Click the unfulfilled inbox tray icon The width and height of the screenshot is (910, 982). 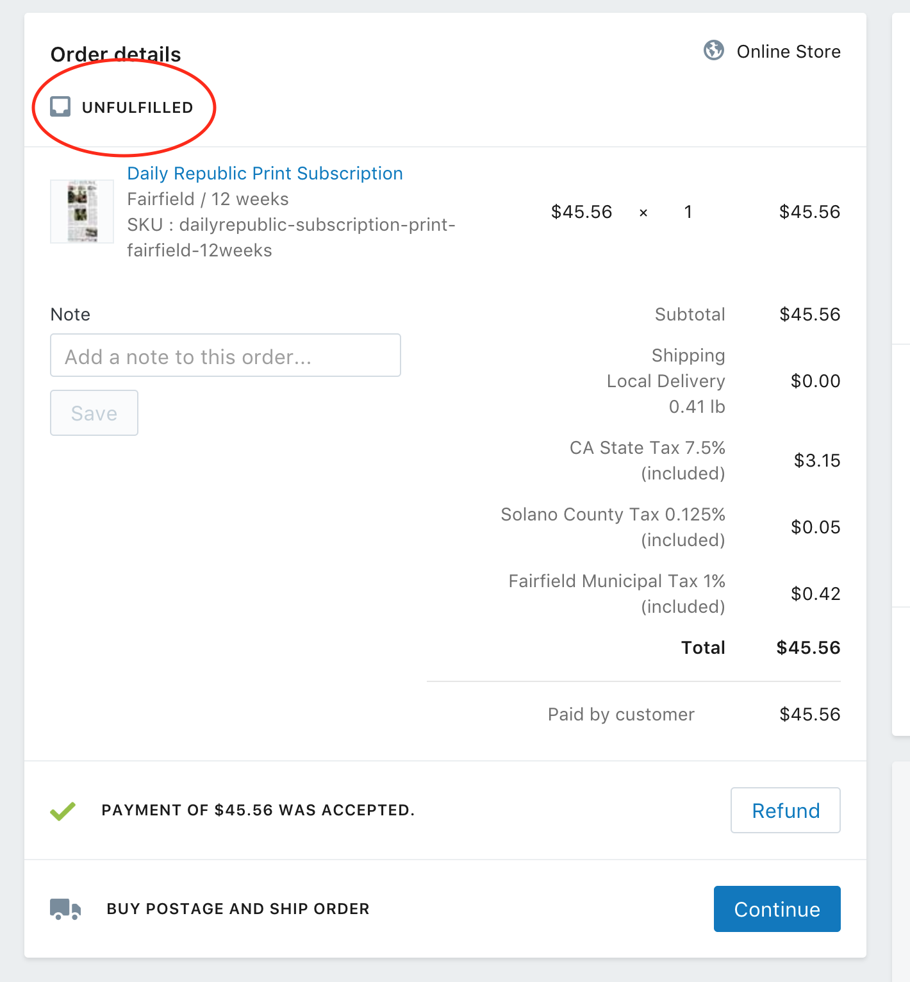[x=60, y=106]
